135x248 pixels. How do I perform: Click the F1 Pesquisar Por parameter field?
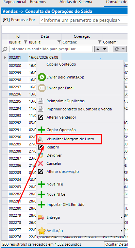[83, 20]
